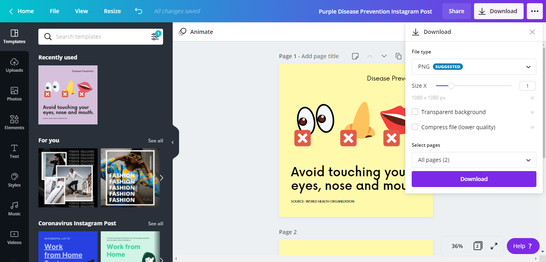The width and height of the screenshot is (546, 262).
Task: Click the undo arrow icon
Action: click(x=139, y=11)
